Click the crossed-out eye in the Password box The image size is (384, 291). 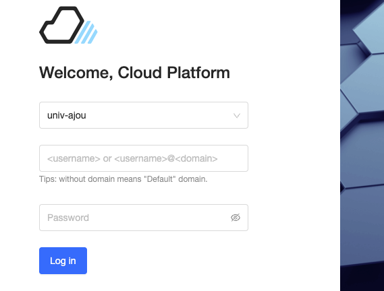tap(236, 218)
